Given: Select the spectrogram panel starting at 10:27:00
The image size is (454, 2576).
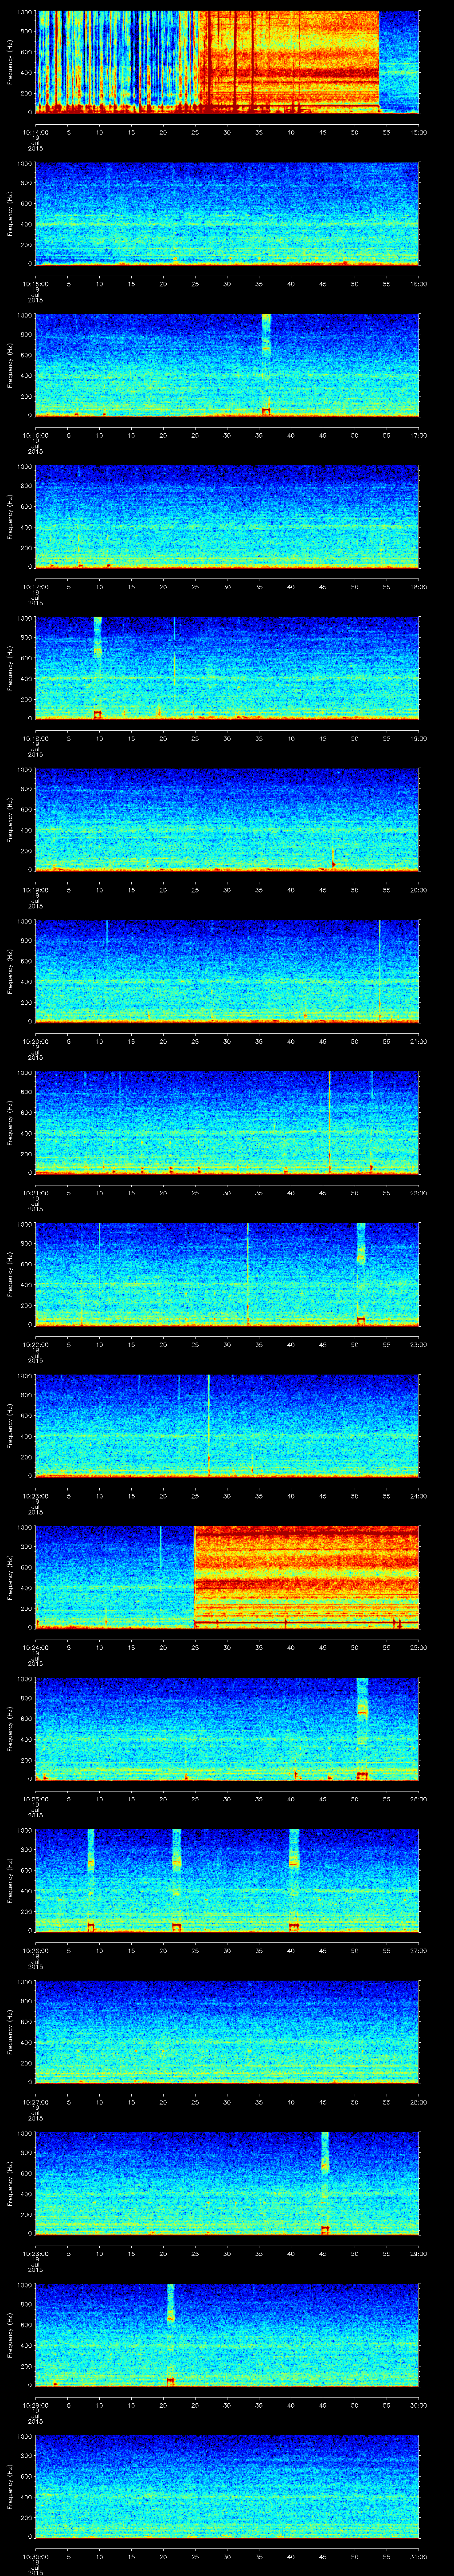Looking at the screenshot, I should [x=227, y=2032].
